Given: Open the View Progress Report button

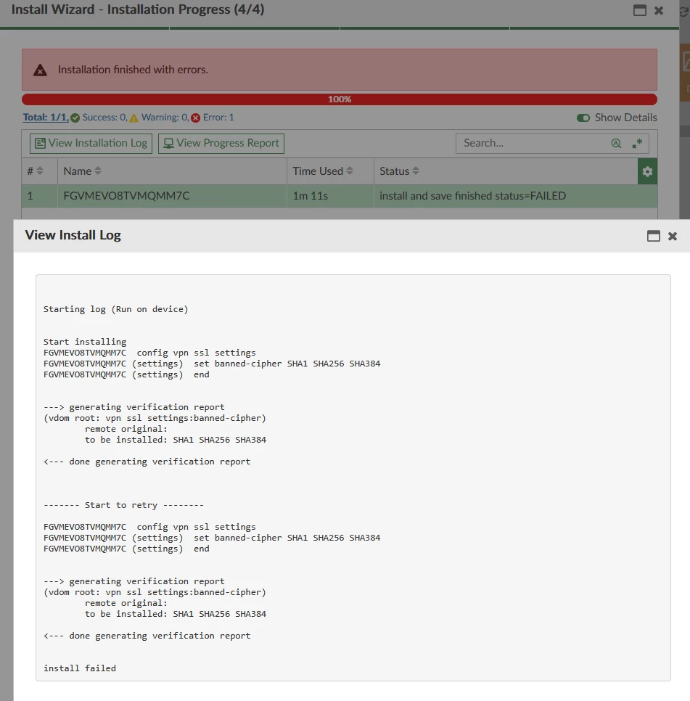Looking at the screenshot, I should [x=221, y=143].
